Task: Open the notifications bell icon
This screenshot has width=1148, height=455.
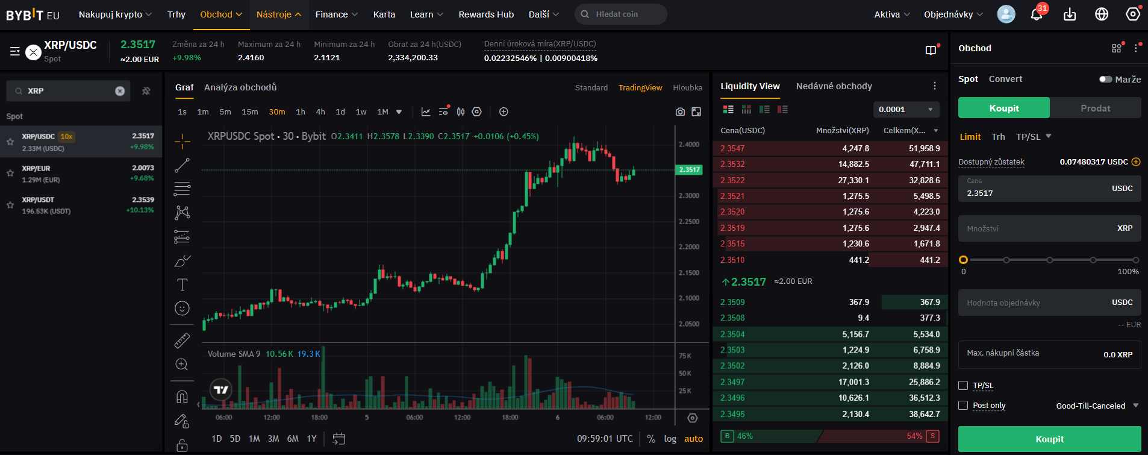Action: (1037, 14)
